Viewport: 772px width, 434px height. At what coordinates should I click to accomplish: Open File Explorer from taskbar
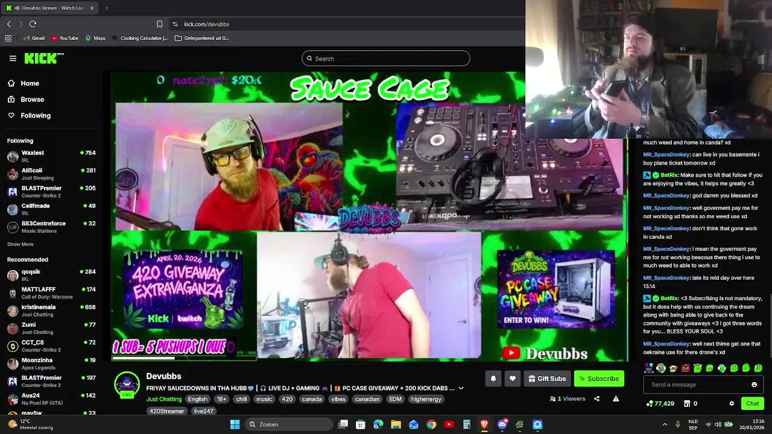pos(396,424)
